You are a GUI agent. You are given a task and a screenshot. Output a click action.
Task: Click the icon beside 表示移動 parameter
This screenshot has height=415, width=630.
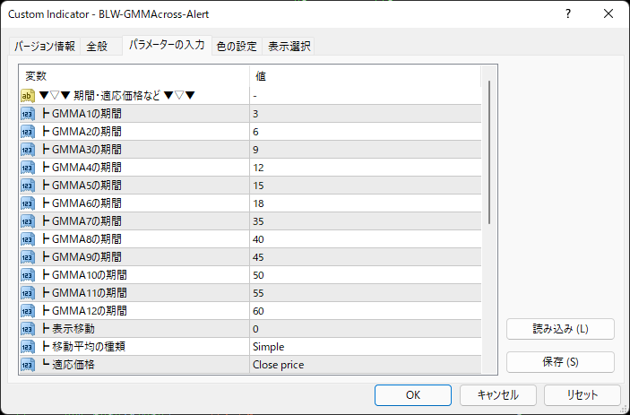tap(27, 329)
